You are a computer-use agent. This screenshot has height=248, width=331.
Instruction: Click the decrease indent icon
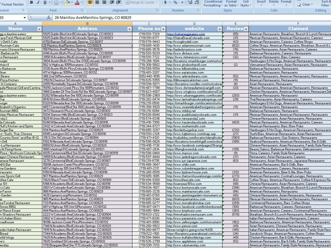(x=112, y=3)
